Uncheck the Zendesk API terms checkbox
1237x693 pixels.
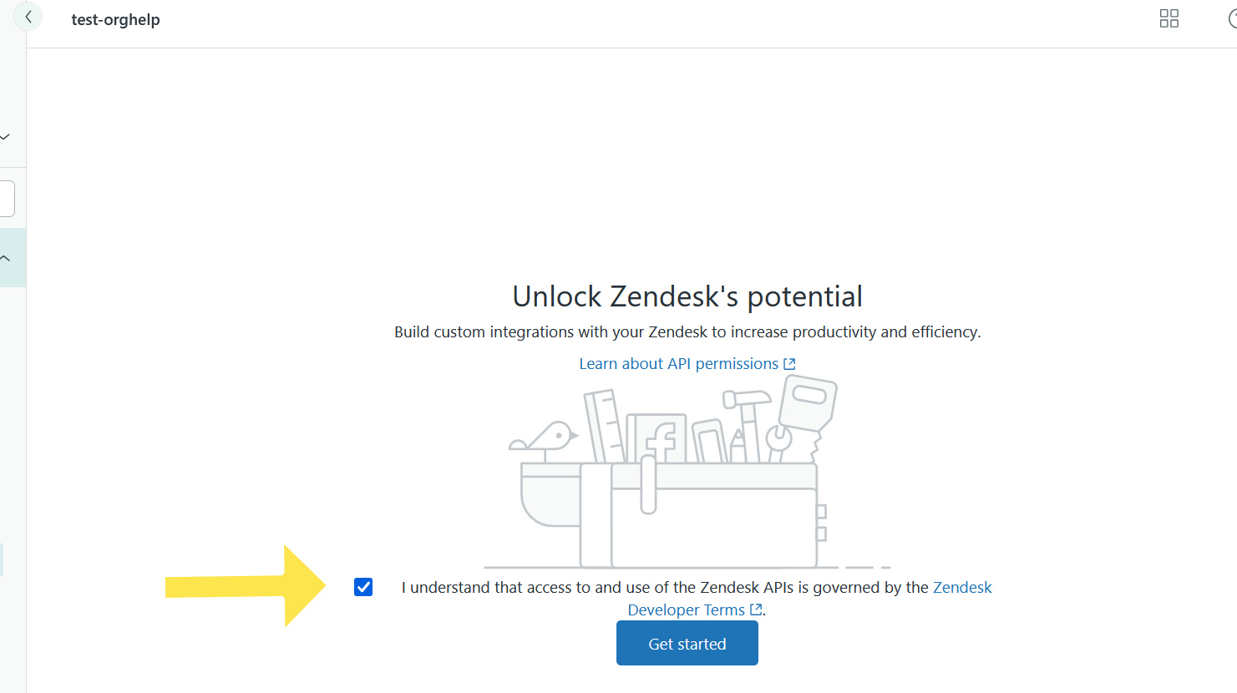[363, 587]
